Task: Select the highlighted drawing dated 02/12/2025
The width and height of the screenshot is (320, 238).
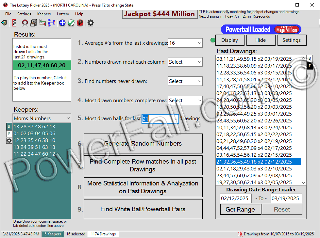Action: point(258,162)
